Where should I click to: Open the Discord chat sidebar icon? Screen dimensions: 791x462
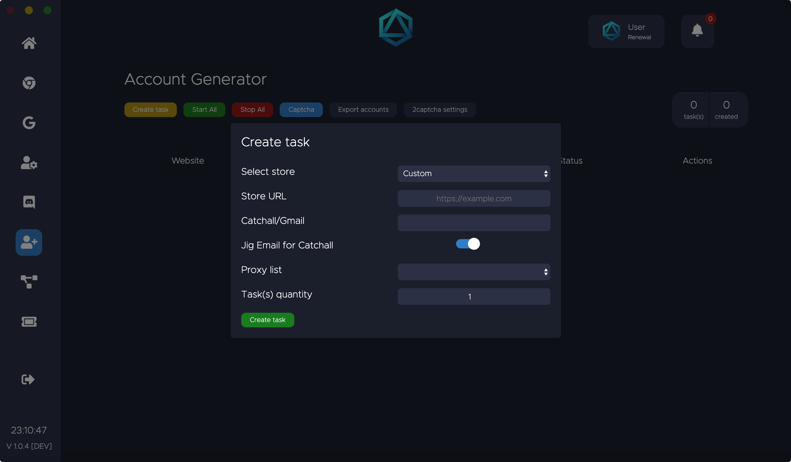[x=29, y=202]
